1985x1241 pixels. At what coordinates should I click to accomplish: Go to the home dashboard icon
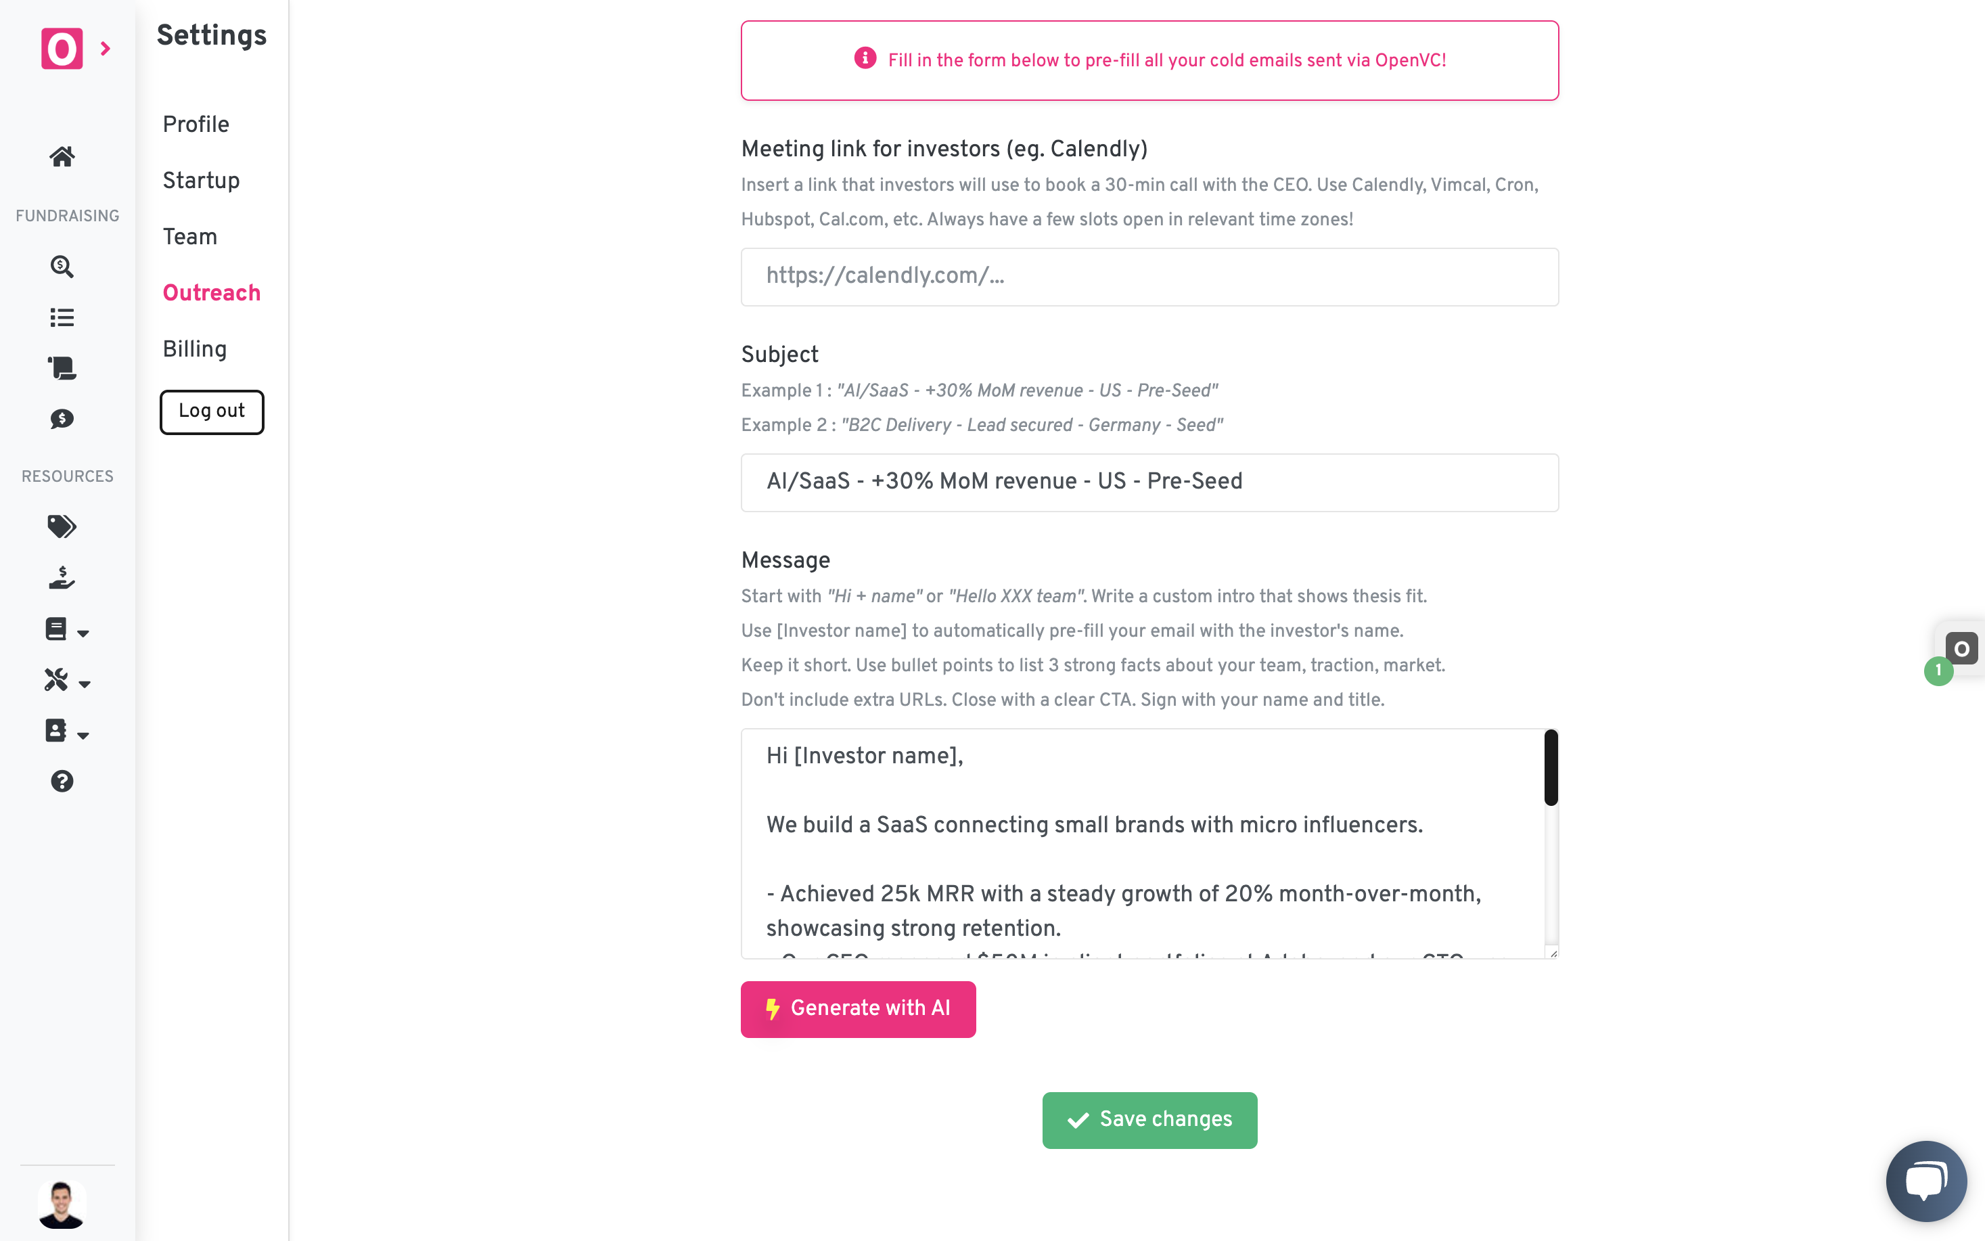(62, 156)
